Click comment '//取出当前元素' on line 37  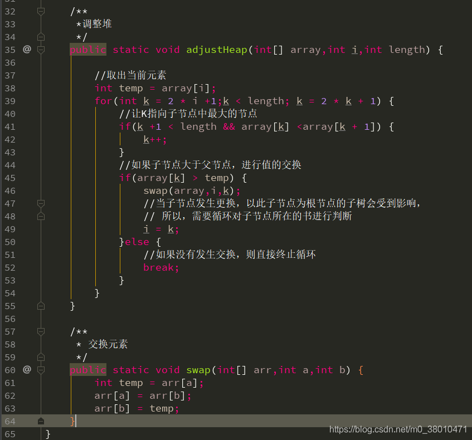pos(130,75)
